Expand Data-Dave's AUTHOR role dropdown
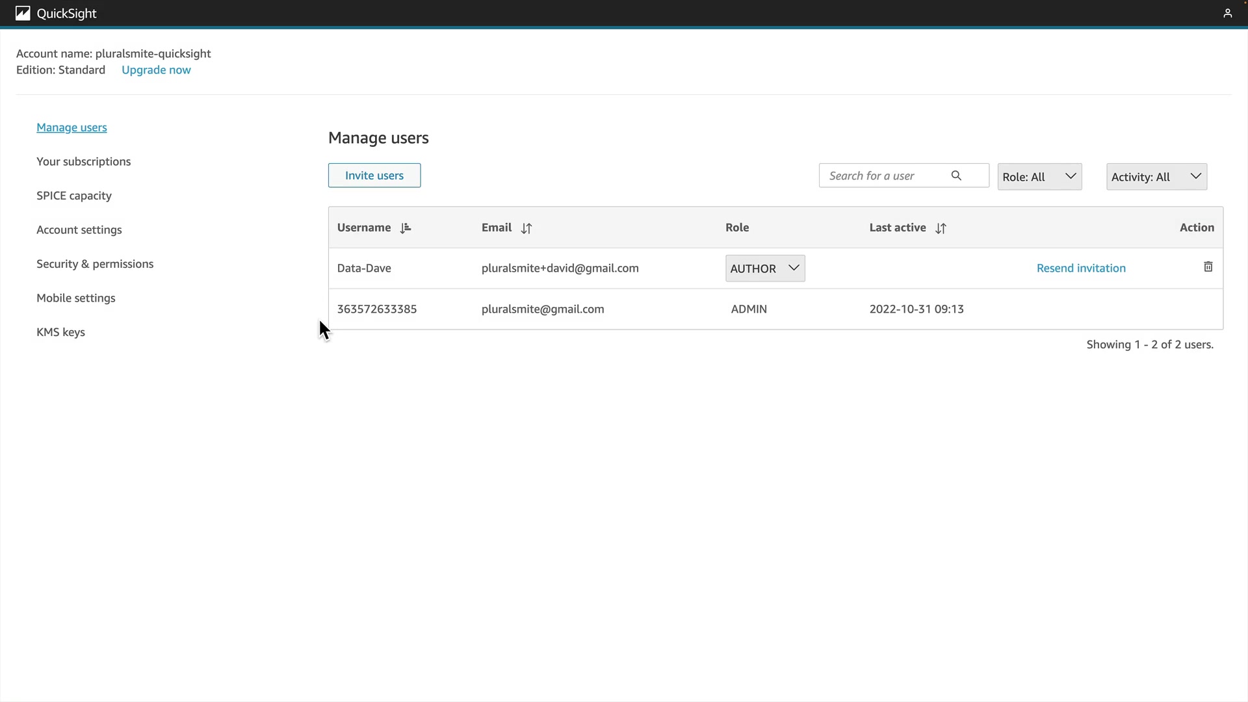This screenshot has height=702, width=1248. click(x=765, y=268)
